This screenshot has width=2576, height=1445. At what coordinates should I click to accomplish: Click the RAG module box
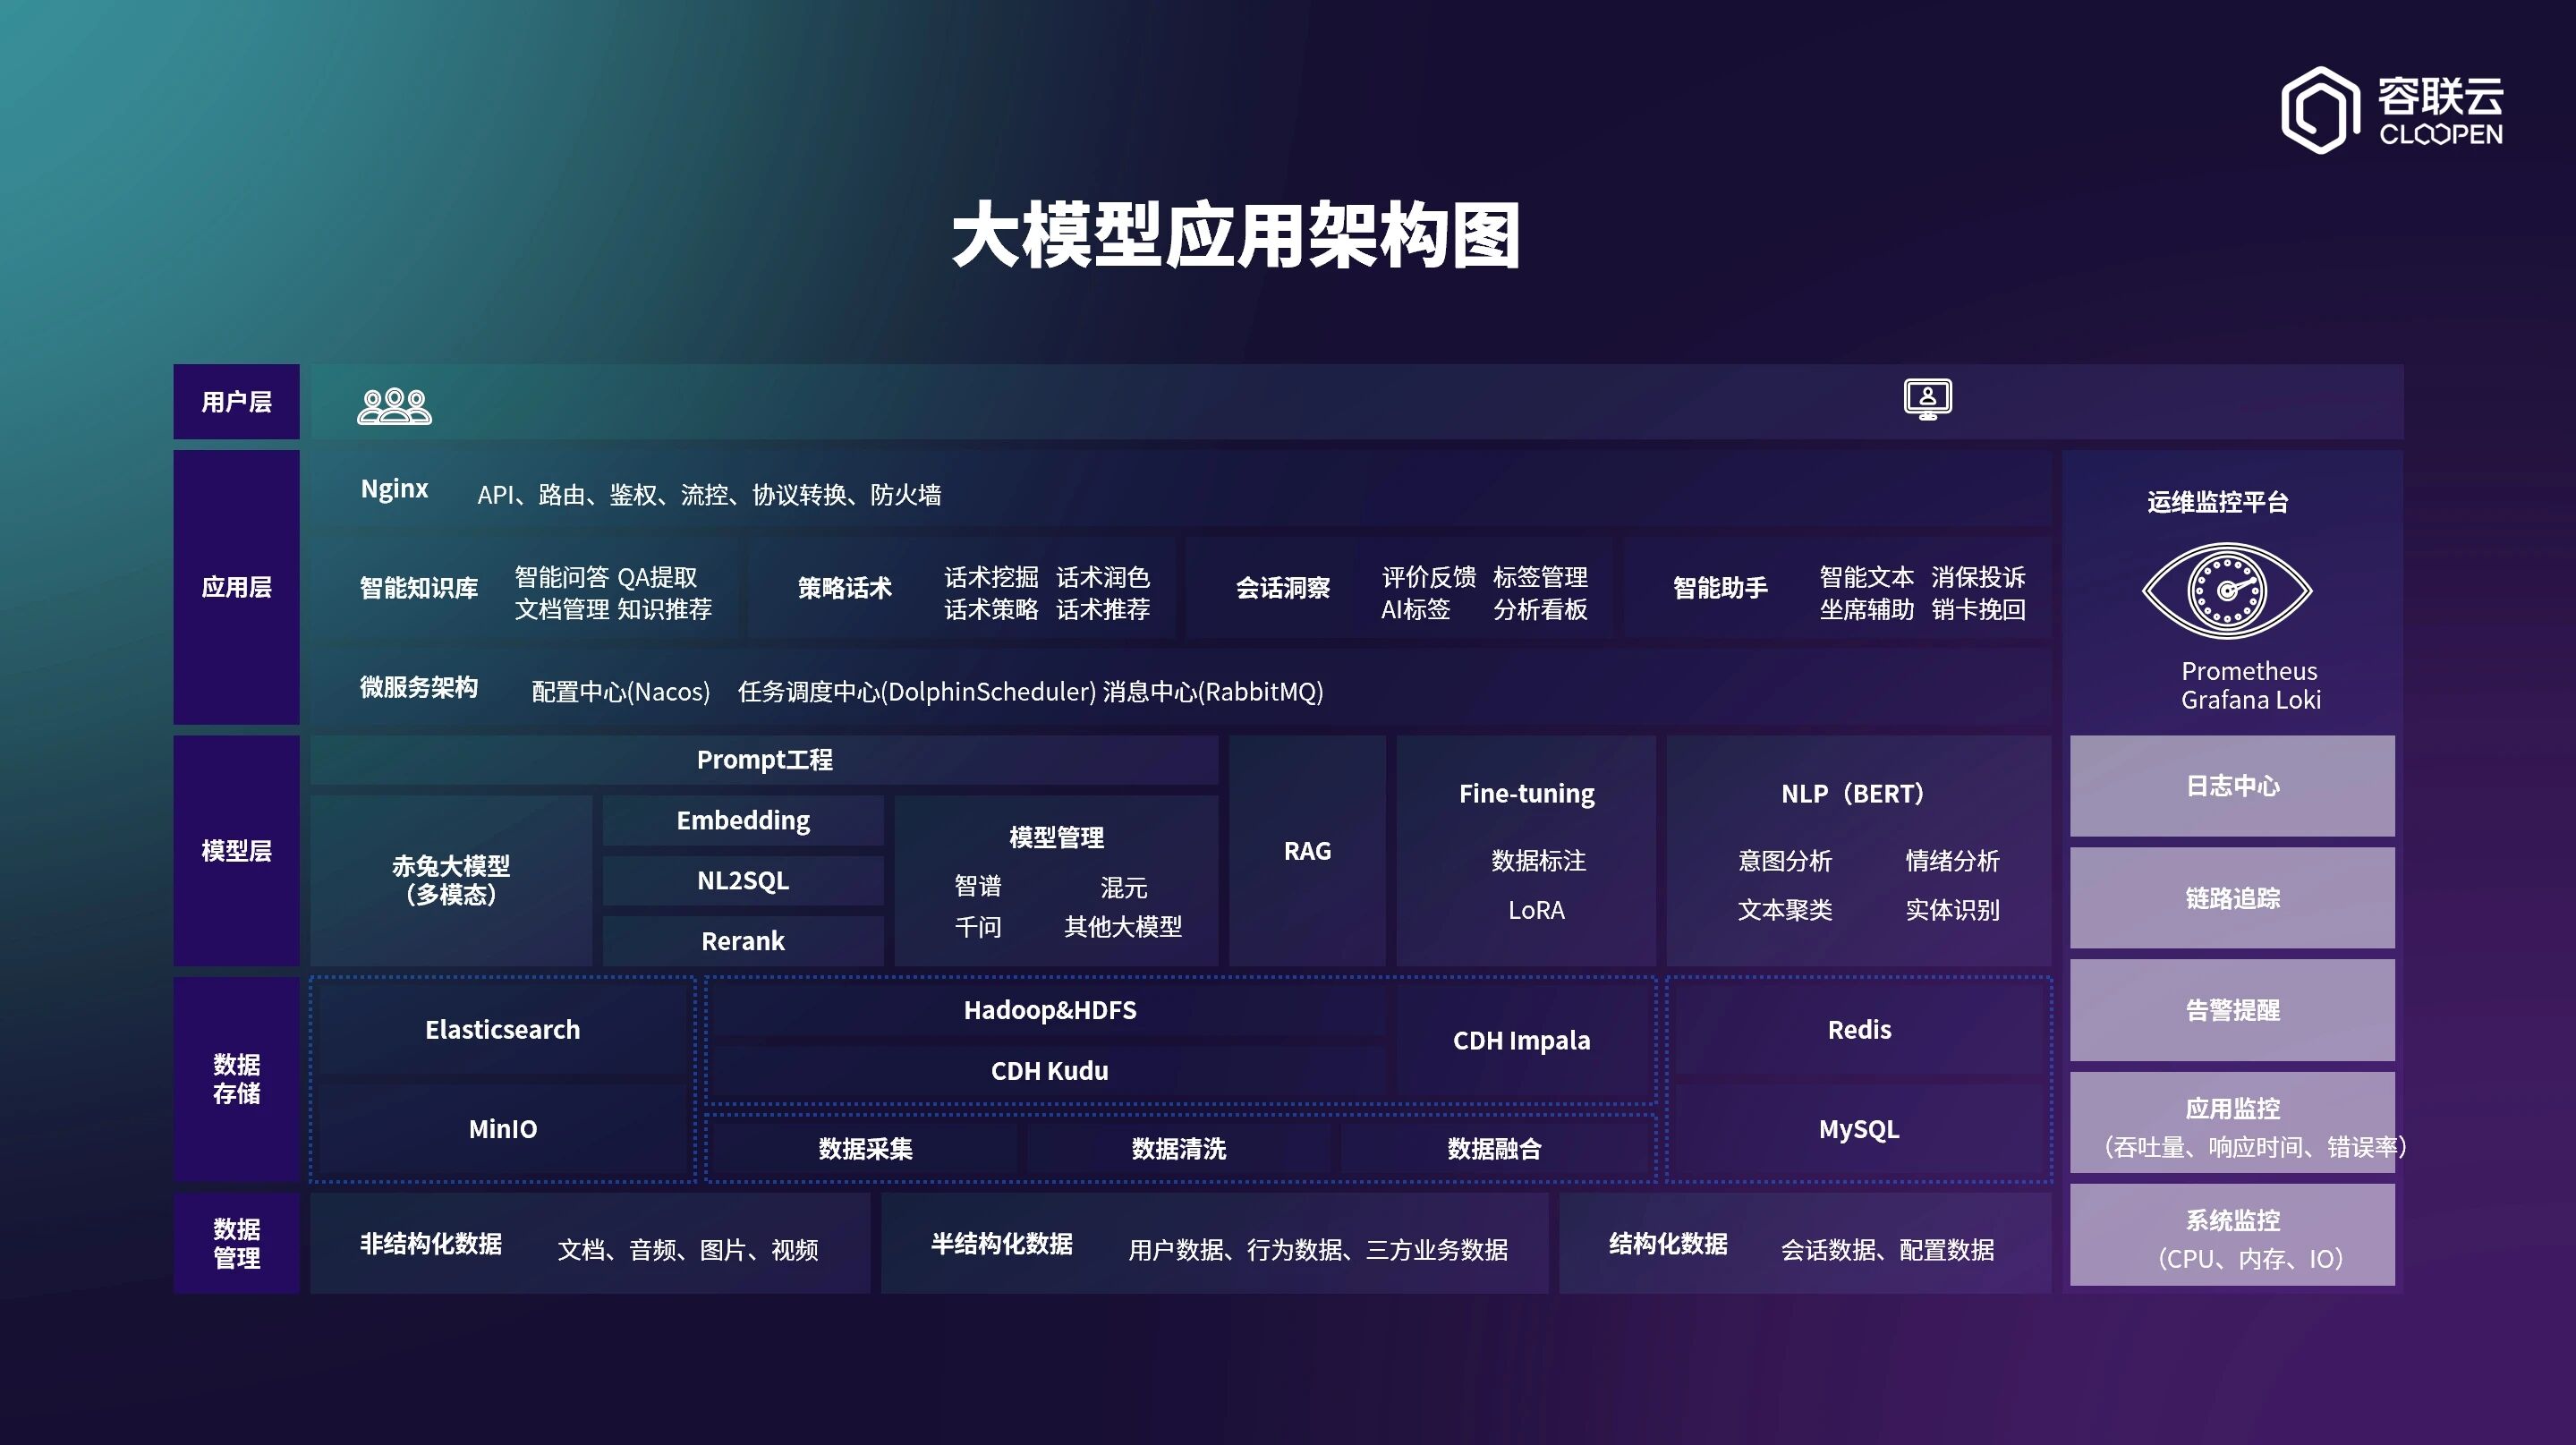point(1307,851)
